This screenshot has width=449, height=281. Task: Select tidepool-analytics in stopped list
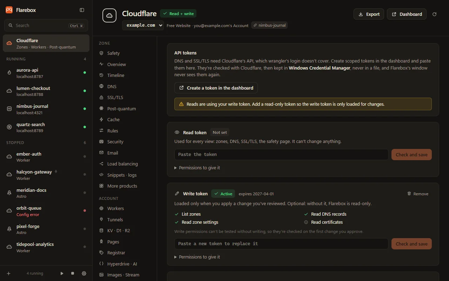coord(46,247)
